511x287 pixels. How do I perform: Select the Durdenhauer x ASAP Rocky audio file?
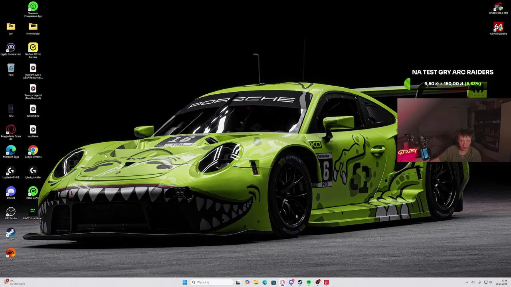33,71
